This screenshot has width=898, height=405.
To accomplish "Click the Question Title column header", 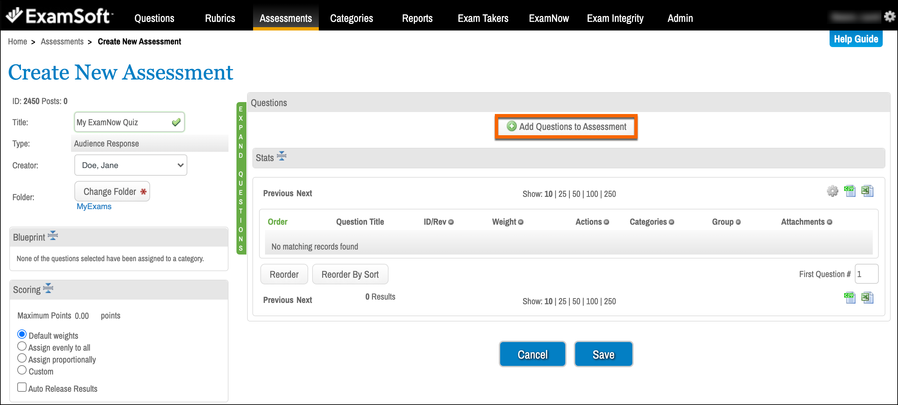I will pyautogui.click(x=360, y=222).
